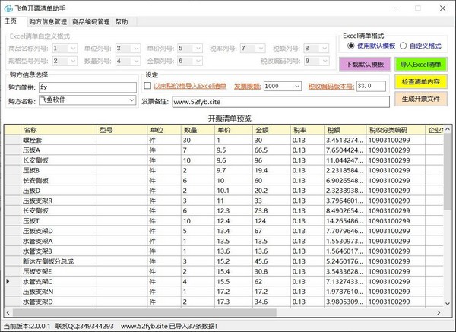The image size is (456, 332).
Task: Enable the 以未税价格导入Excel清单 checkbox
Action: (x=147, y=87)
